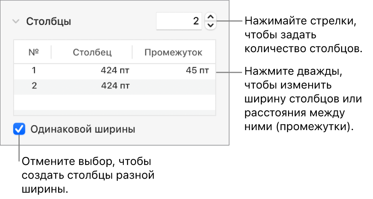
Task: Click the column count field showing 2
Action: (x=179, y=21)
